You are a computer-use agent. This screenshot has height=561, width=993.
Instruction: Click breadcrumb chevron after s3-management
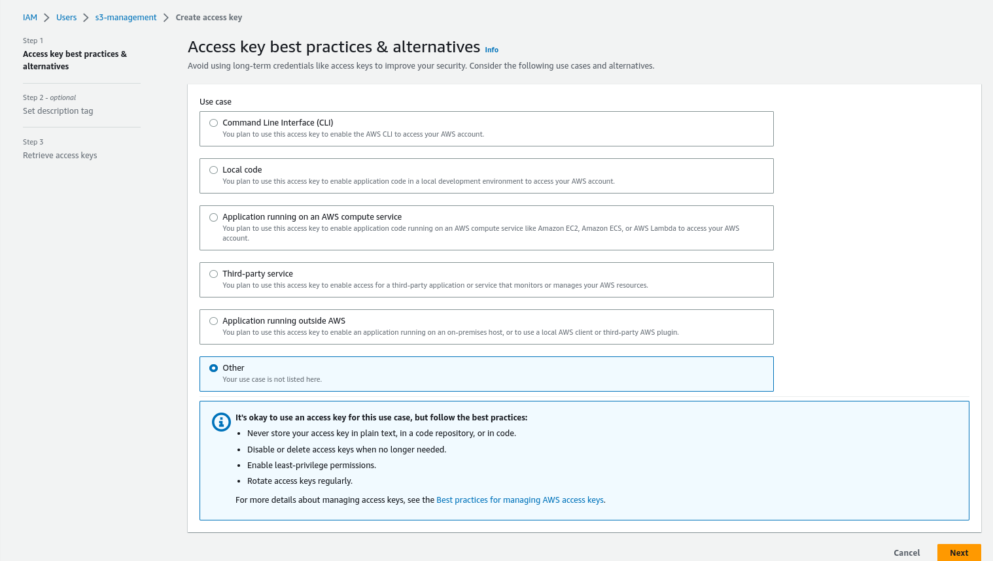tap(166, 18)
